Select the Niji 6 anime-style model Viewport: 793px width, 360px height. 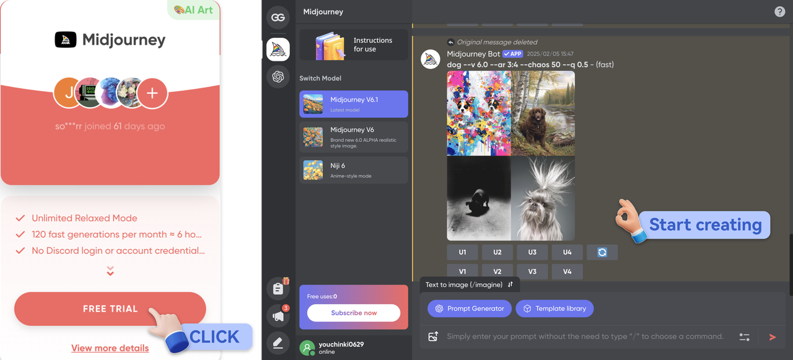click(x=353, y=170)
